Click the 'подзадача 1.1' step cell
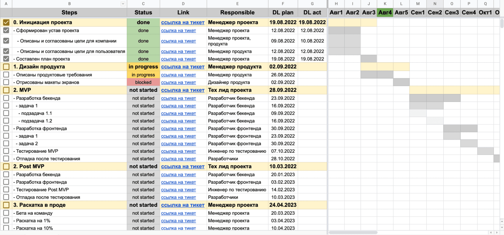This screenshot has width=504, height=235. click(x=69, y=113)
